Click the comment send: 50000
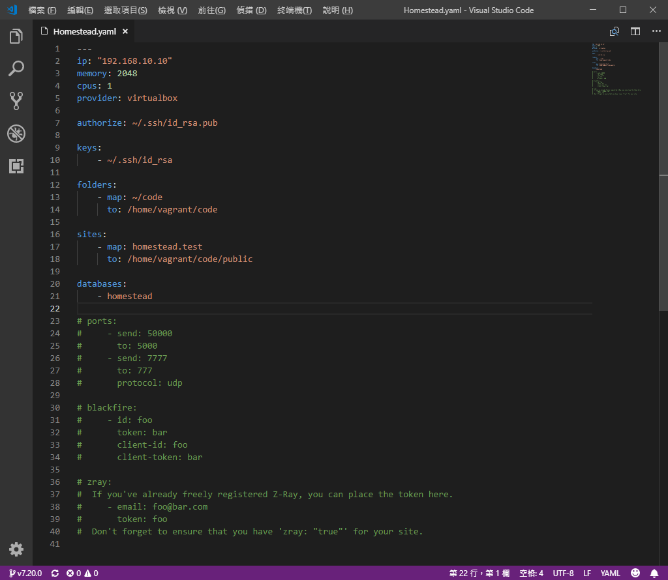 coord(145,333)
